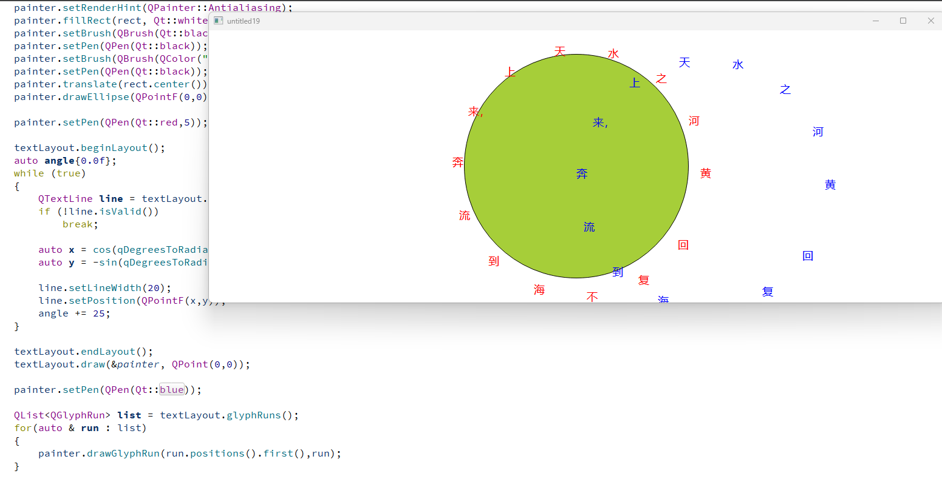Click the line.setPosition(QPointF code line
This screenshot has width=942, height=479.
click(131, 301)
